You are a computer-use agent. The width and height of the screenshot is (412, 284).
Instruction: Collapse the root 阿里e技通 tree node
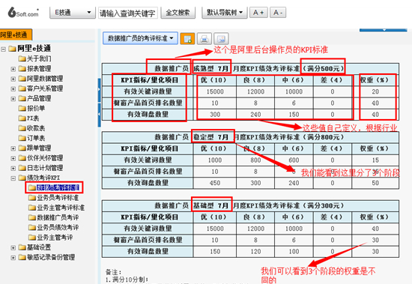[4, 49]
